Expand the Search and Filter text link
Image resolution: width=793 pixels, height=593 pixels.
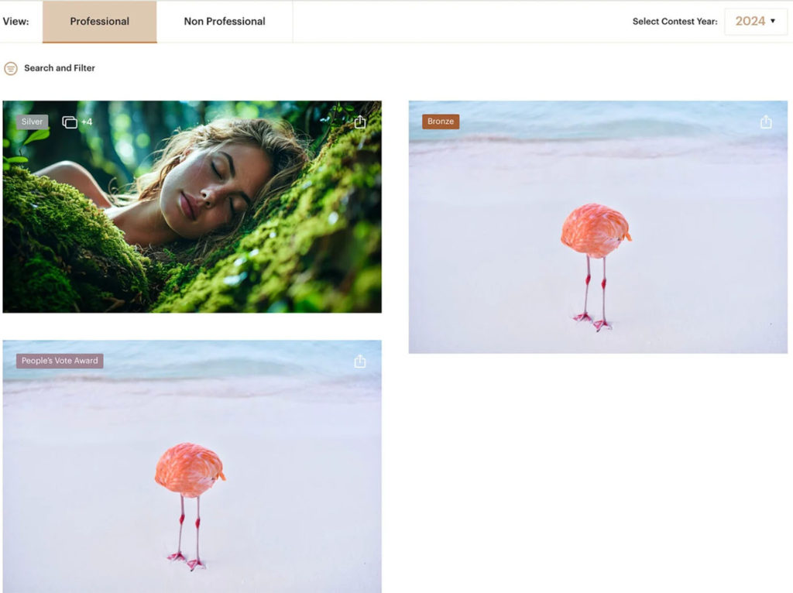coord(60,68)
